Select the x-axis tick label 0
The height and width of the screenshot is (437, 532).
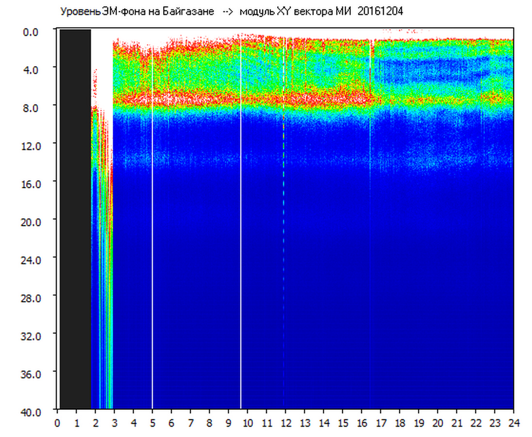click(58, 422)
